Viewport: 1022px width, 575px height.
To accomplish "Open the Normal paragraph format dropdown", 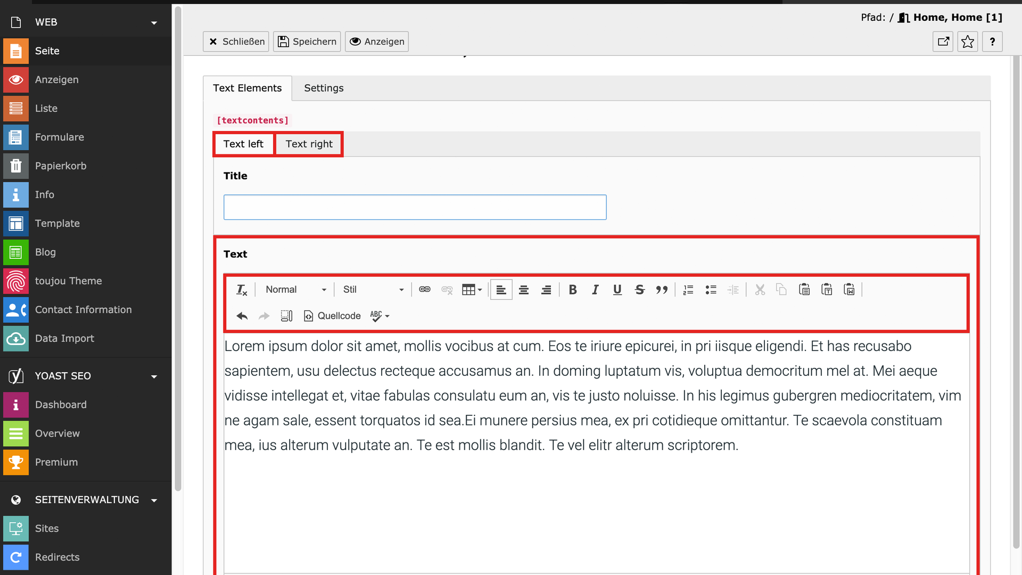I will tap(295, 290).
